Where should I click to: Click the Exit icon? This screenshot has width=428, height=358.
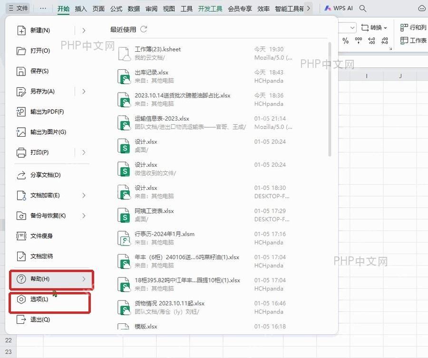[x=21, y=320]
